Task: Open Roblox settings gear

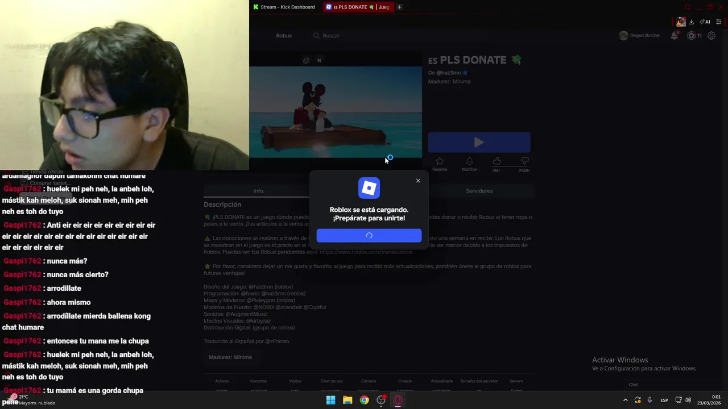Action: (x=712, y=35)
